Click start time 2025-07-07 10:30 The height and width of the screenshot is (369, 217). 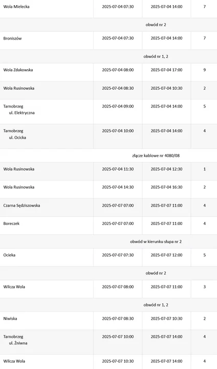click(118, 361)
